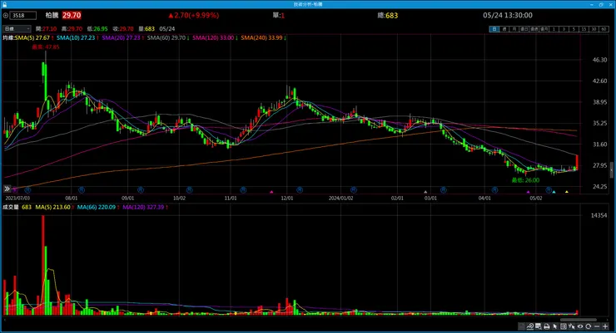The width and height of the screenshot is (616, 333).
Task: Click the white triangle marker near 03/01
Action: [425, 192]
